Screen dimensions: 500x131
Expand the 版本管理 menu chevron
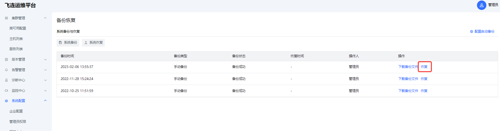[45, 60]
